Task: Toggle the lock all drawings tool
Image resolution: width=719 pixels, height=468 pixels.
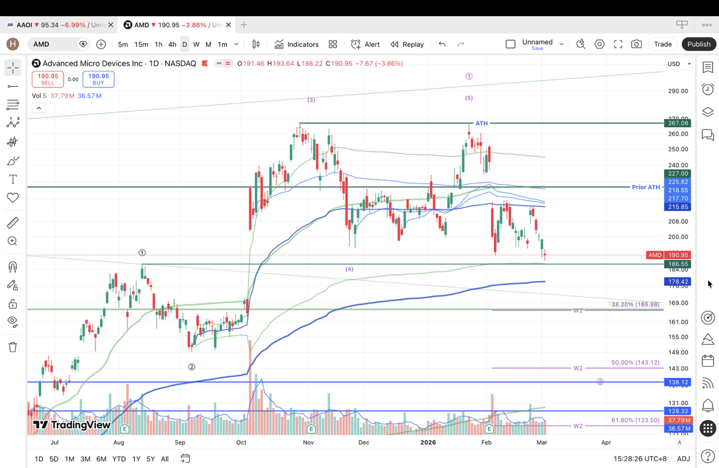Action: (13, 304)
